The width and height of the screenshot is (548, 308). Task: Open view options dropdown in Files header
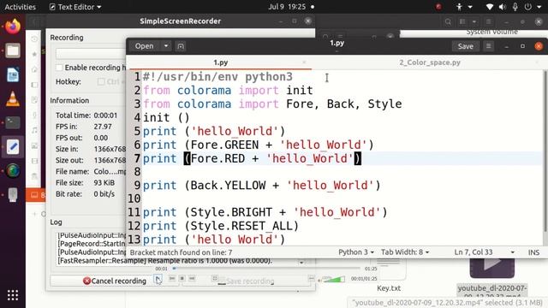point(474,21)
